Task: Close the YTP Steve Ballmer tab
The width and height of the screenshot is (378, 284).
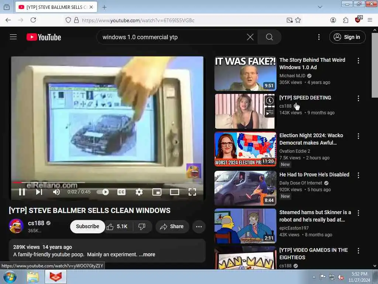Action: tap(91, 7)
